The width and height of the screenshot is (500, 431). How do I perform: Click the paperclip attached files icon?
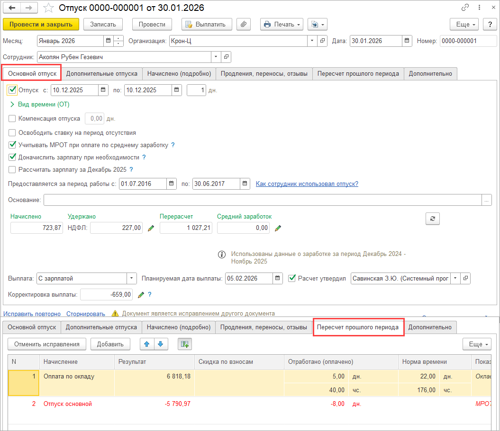pos(243,25)
